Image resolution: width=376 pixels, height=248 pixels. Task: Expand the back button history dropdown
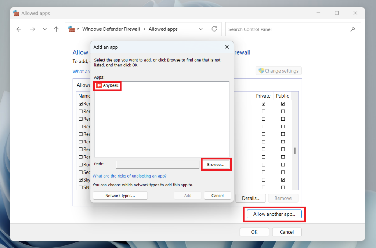click(x=44, y=29)
